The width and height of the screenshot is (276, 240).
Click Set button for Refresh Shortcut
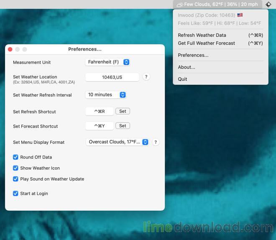coord(123,111)
